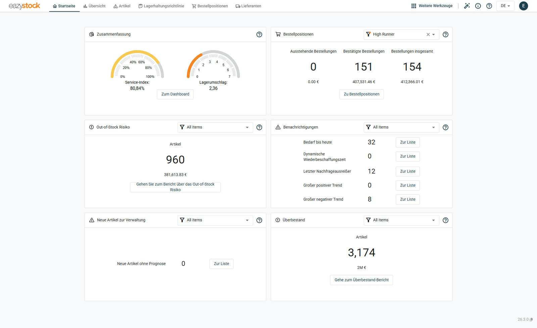
Task: Click the filter funnel icon beside High Runner
Action: coord(368,34)
